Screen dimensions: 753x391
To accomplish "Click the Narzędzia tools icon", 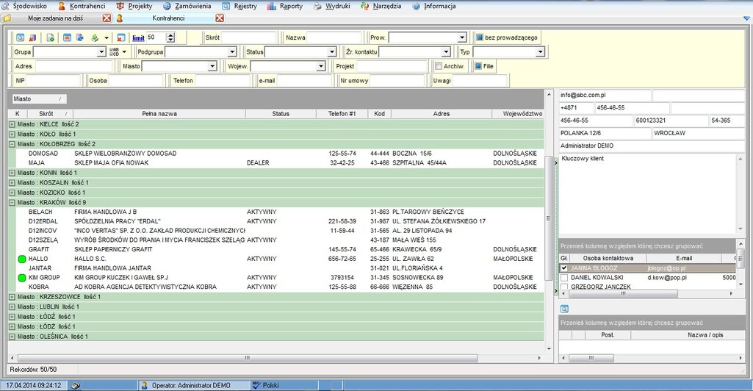I will (365, 6).
